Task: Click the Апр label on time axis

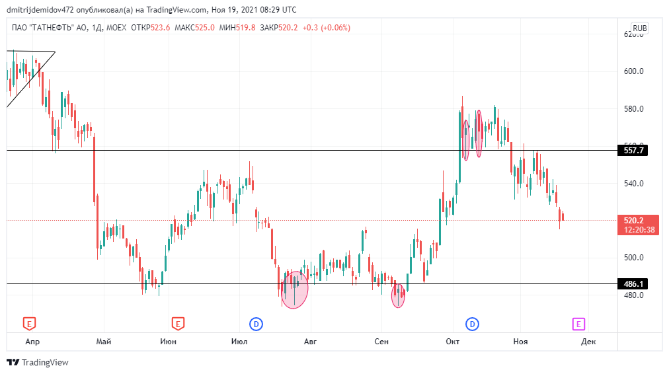Action: point(32,342)
